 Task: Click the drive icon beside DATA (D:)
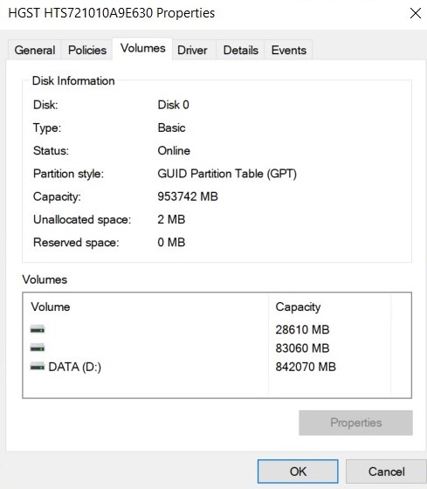[38, 367]
